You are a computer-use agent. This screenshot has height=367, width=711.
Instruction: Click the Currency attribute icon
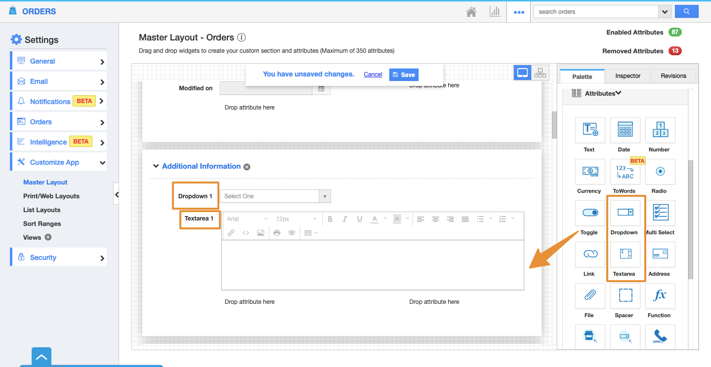589,172
